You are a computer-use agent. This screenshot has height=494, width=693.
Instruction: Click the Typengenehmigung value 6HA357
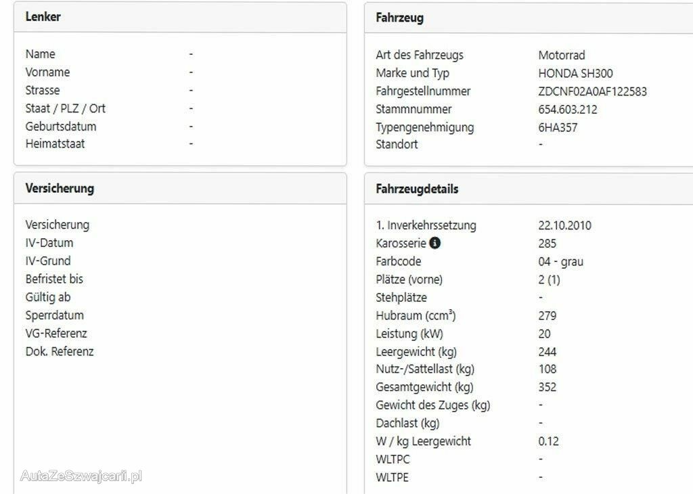(x=558, y=127)
